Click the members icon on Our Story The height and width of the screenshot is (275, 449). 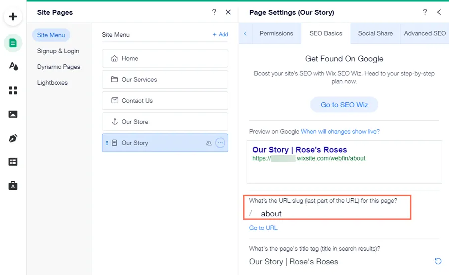click(209, 143)
